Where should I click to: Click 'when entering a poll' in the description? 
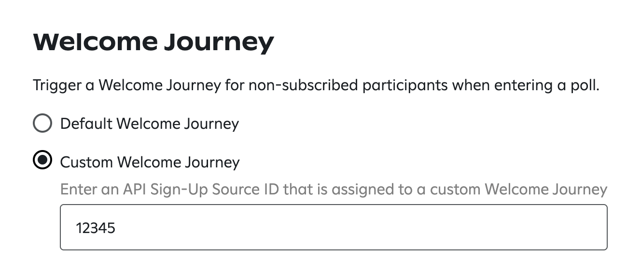point(525,86)
